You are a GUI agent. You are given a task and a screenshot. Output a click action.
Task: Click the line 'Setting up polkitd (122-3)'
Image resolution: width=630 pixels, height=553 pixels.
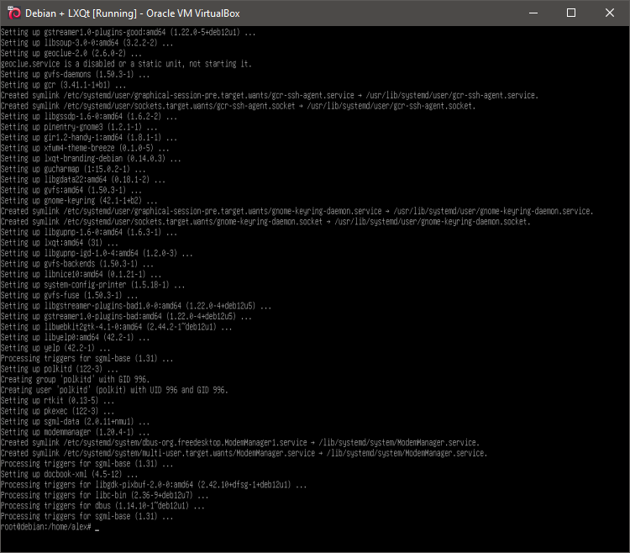60,369
